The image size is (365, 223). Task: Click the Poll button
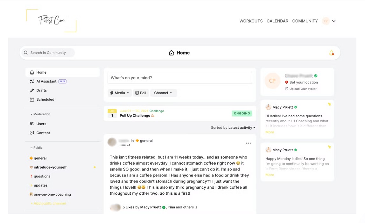141,93
